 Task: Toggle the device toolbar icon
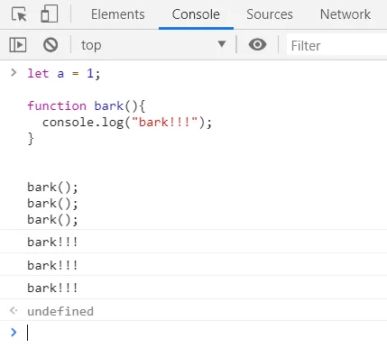point(50,14)
